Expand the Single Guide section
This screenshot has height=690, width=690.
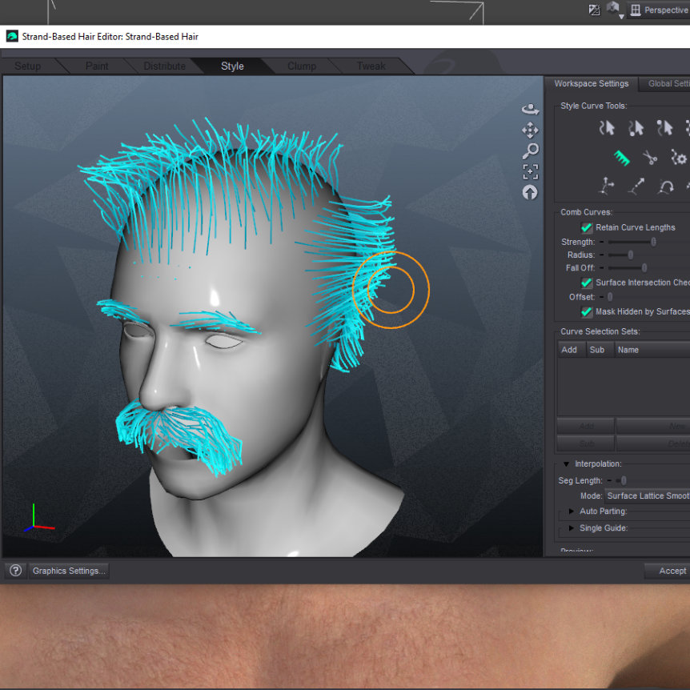(571, 528)
